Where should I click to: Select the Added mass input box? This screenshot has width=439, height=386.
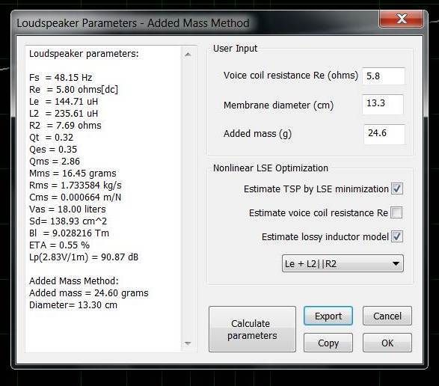(384, 134)
